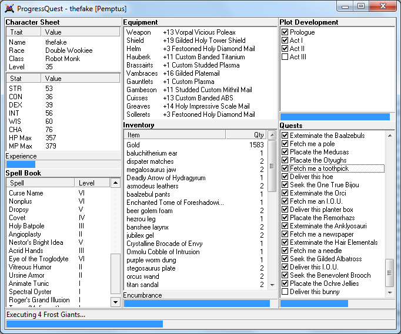
Task: Check the Deliver this bunny checkbox
Action: click(285, 292)
